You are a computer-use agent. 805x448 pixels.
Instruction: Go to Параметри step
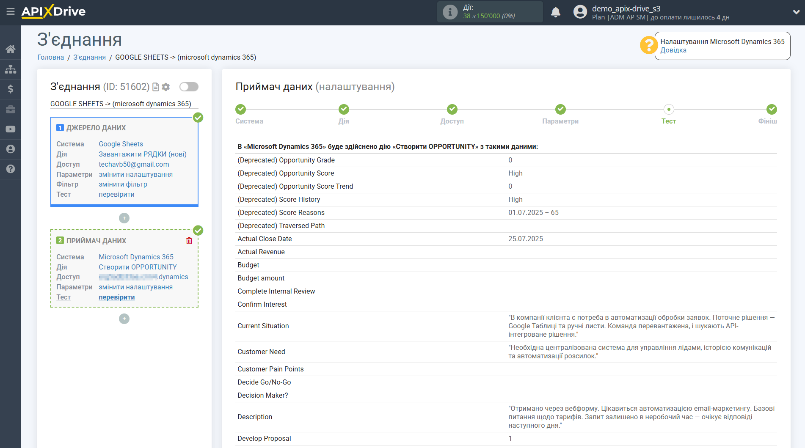coord(560,109)
